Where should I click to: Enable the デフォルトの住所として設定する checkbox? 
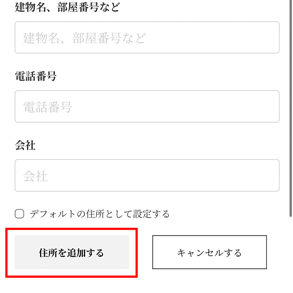(19, 214)
